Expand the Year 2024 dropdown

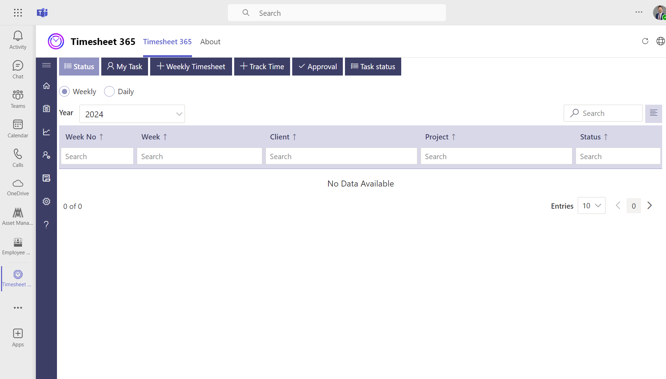click(x=132, y=114)
